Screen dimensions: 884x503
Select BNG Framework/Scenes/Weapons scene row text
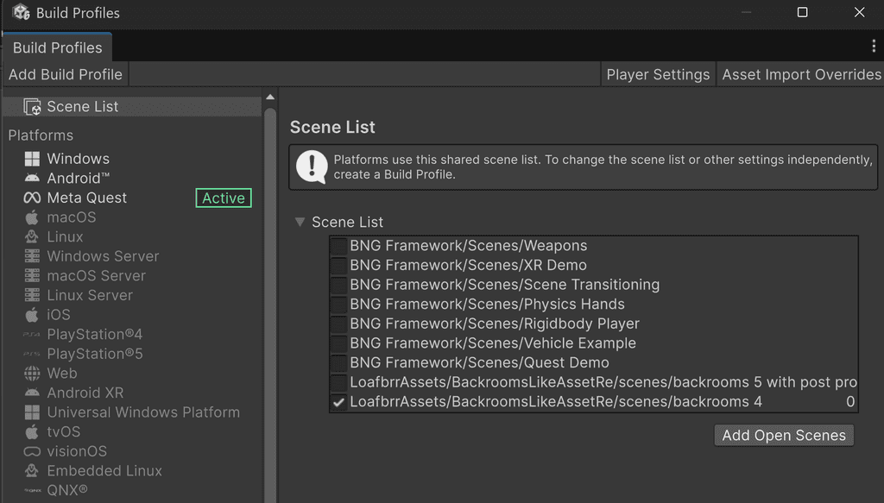point(469,246)
